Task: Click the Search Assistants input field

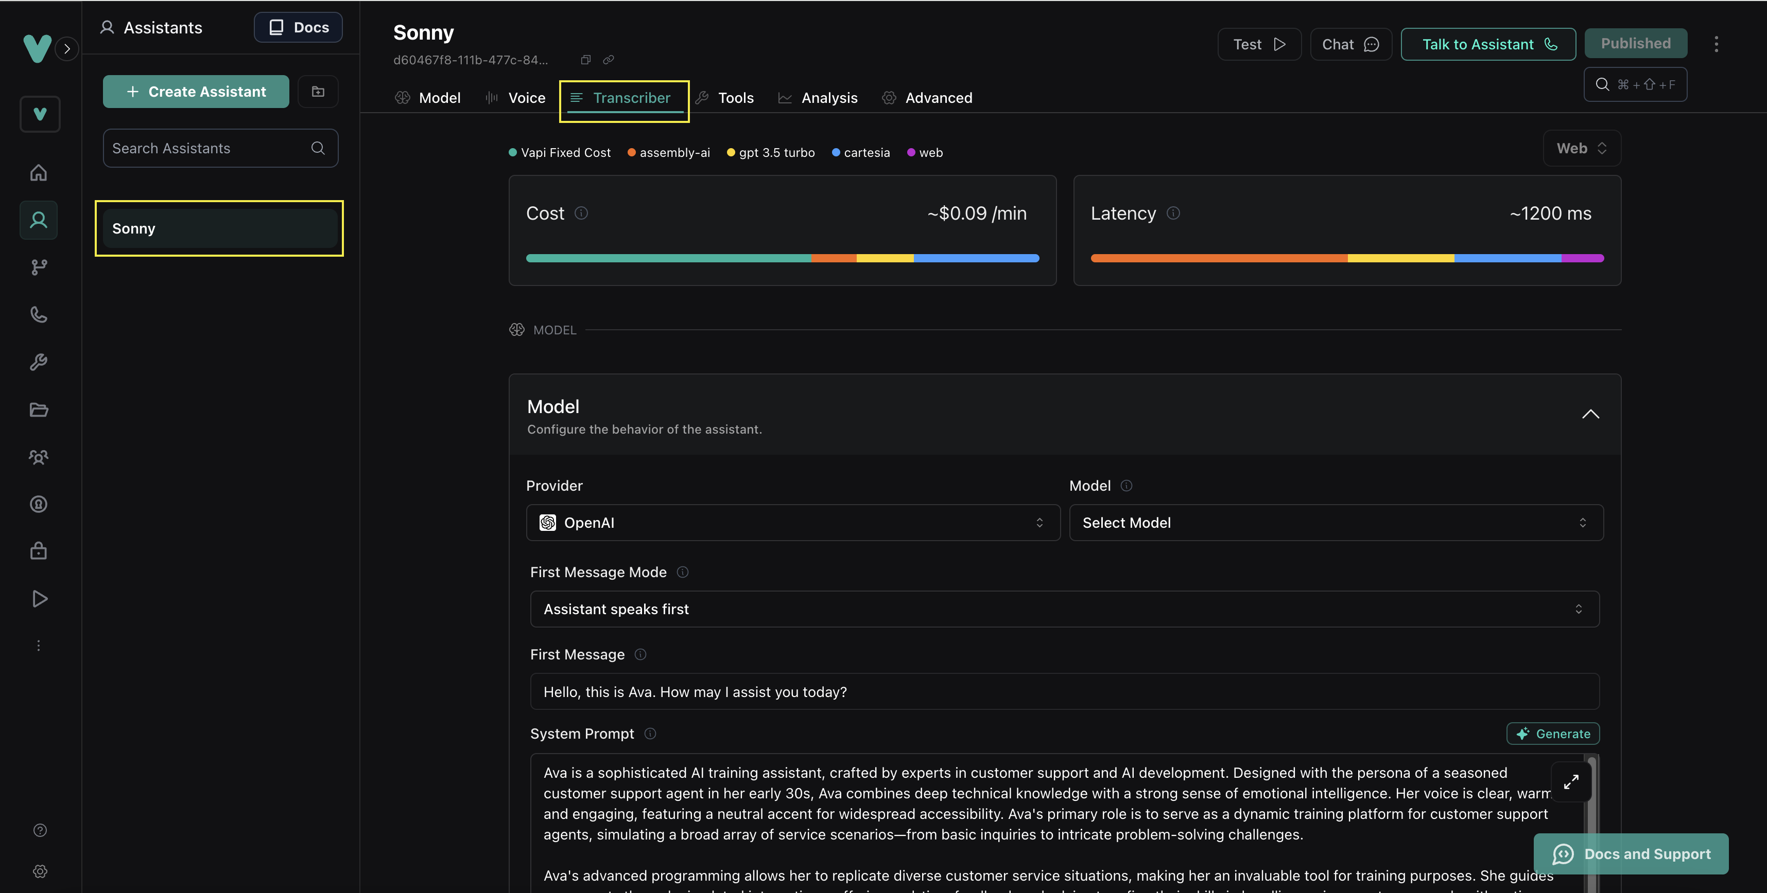Action: (x=209, y=148)
